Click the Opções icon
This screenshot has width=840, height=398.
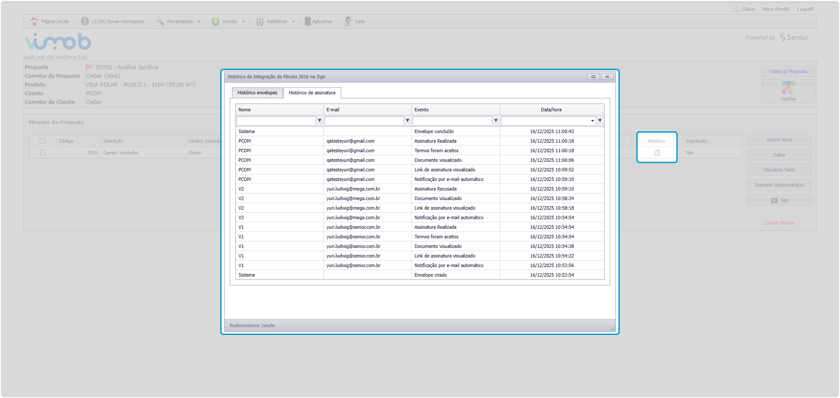pos(788,87)
